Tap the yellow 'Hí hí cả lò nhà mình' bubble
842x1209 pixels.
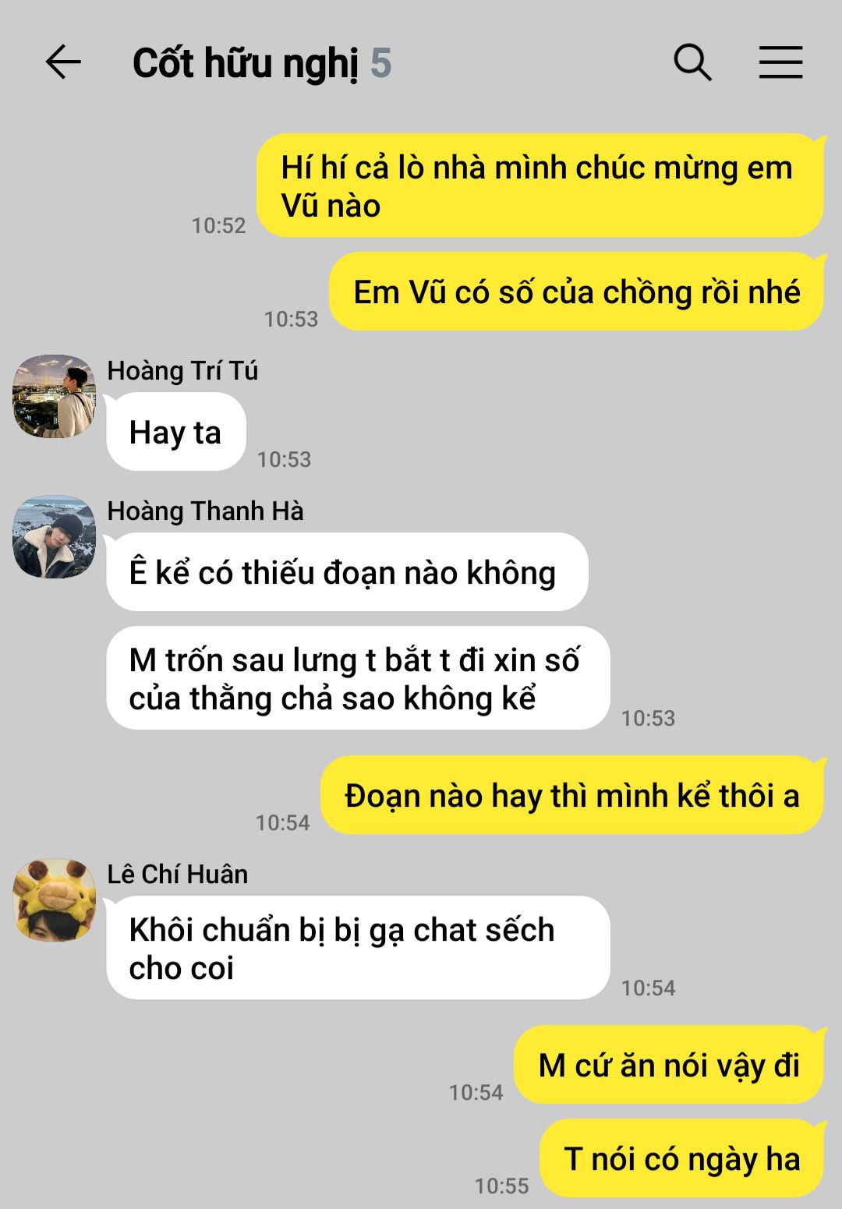(540, 186)
